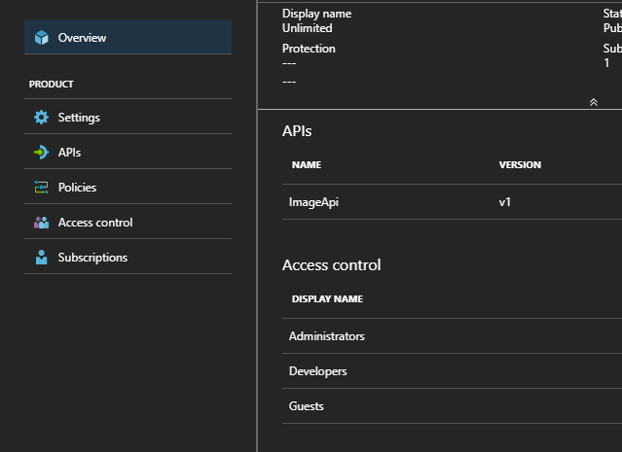Viewport: 622px width, 452px height.
Task: Open the Overview menu item
Action: click(x=128, y=37)
